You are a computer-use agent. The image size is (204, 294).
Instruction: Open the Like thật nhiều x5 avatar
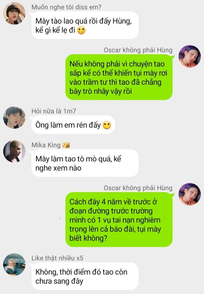click(14, 264)
